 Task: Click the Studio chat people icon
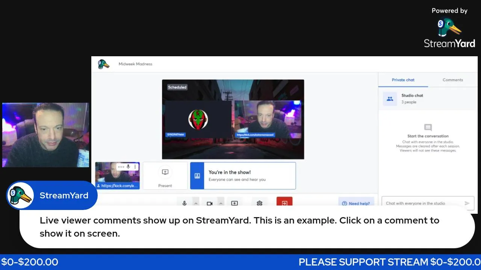tap(390, 99)
